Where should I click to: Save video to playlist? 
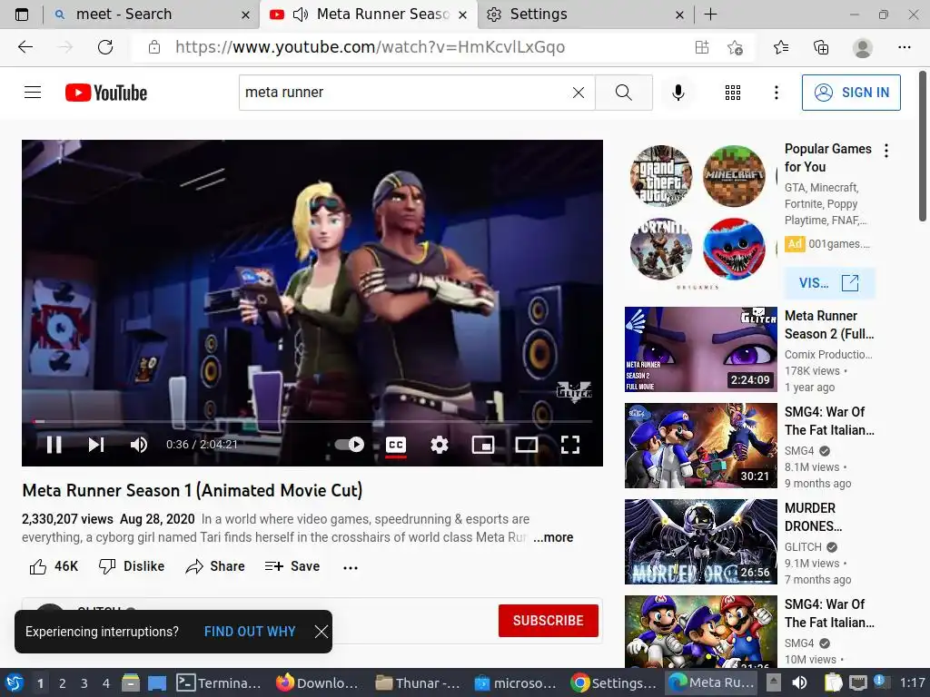click(x=292, y=566)
